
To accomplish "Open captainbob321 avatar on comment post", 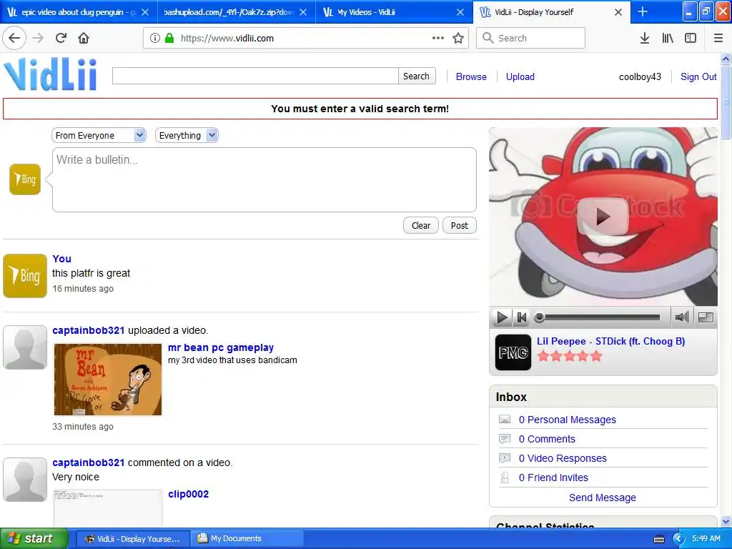I will click(25, 480).
